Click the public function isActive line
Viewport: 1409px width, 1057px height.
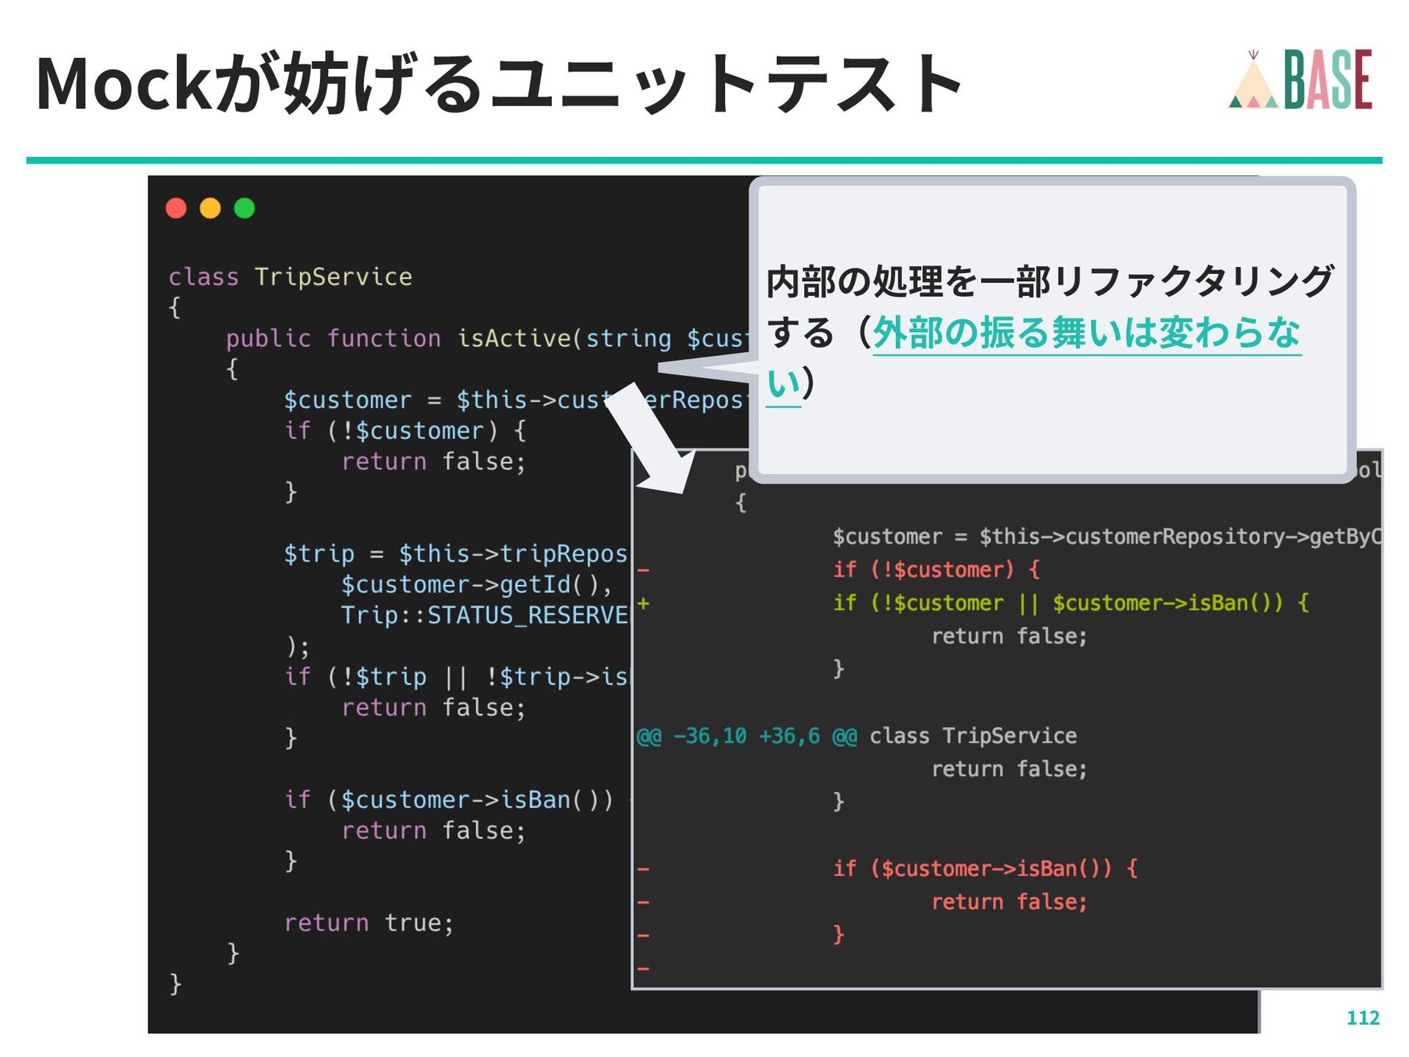(484, 338)
